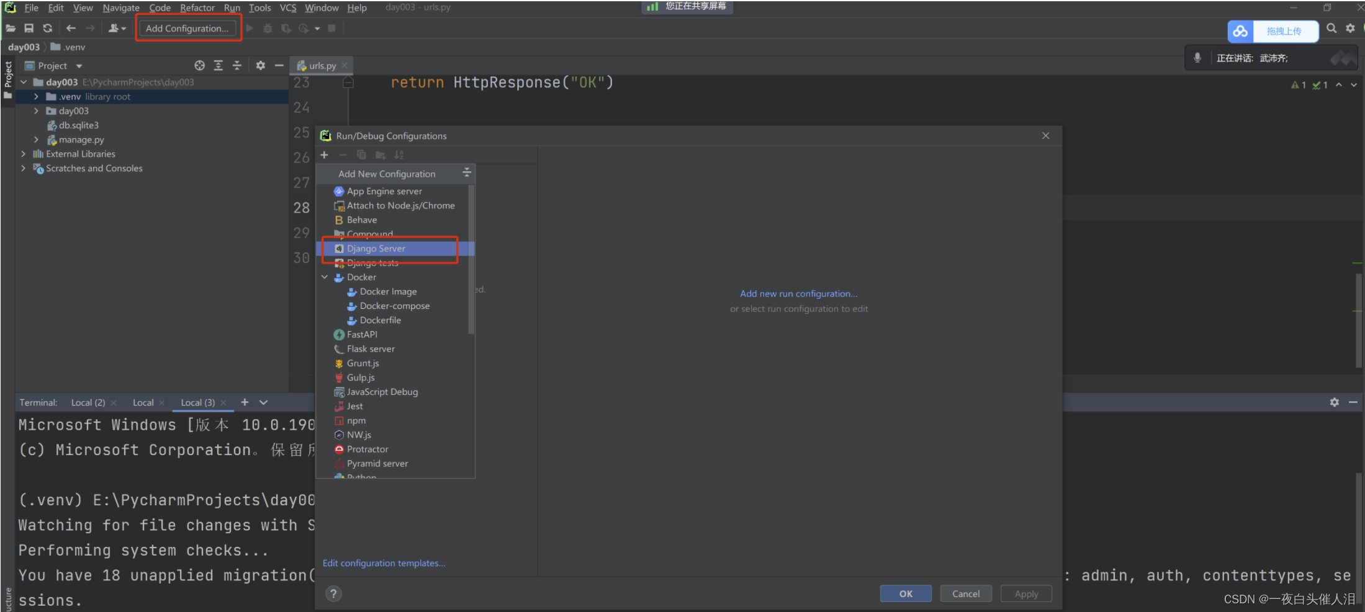Click the 拖拽上传 upload button
Image resolution: width=1365 pixels, height=612 pixels.
[x=1284, y=31]
